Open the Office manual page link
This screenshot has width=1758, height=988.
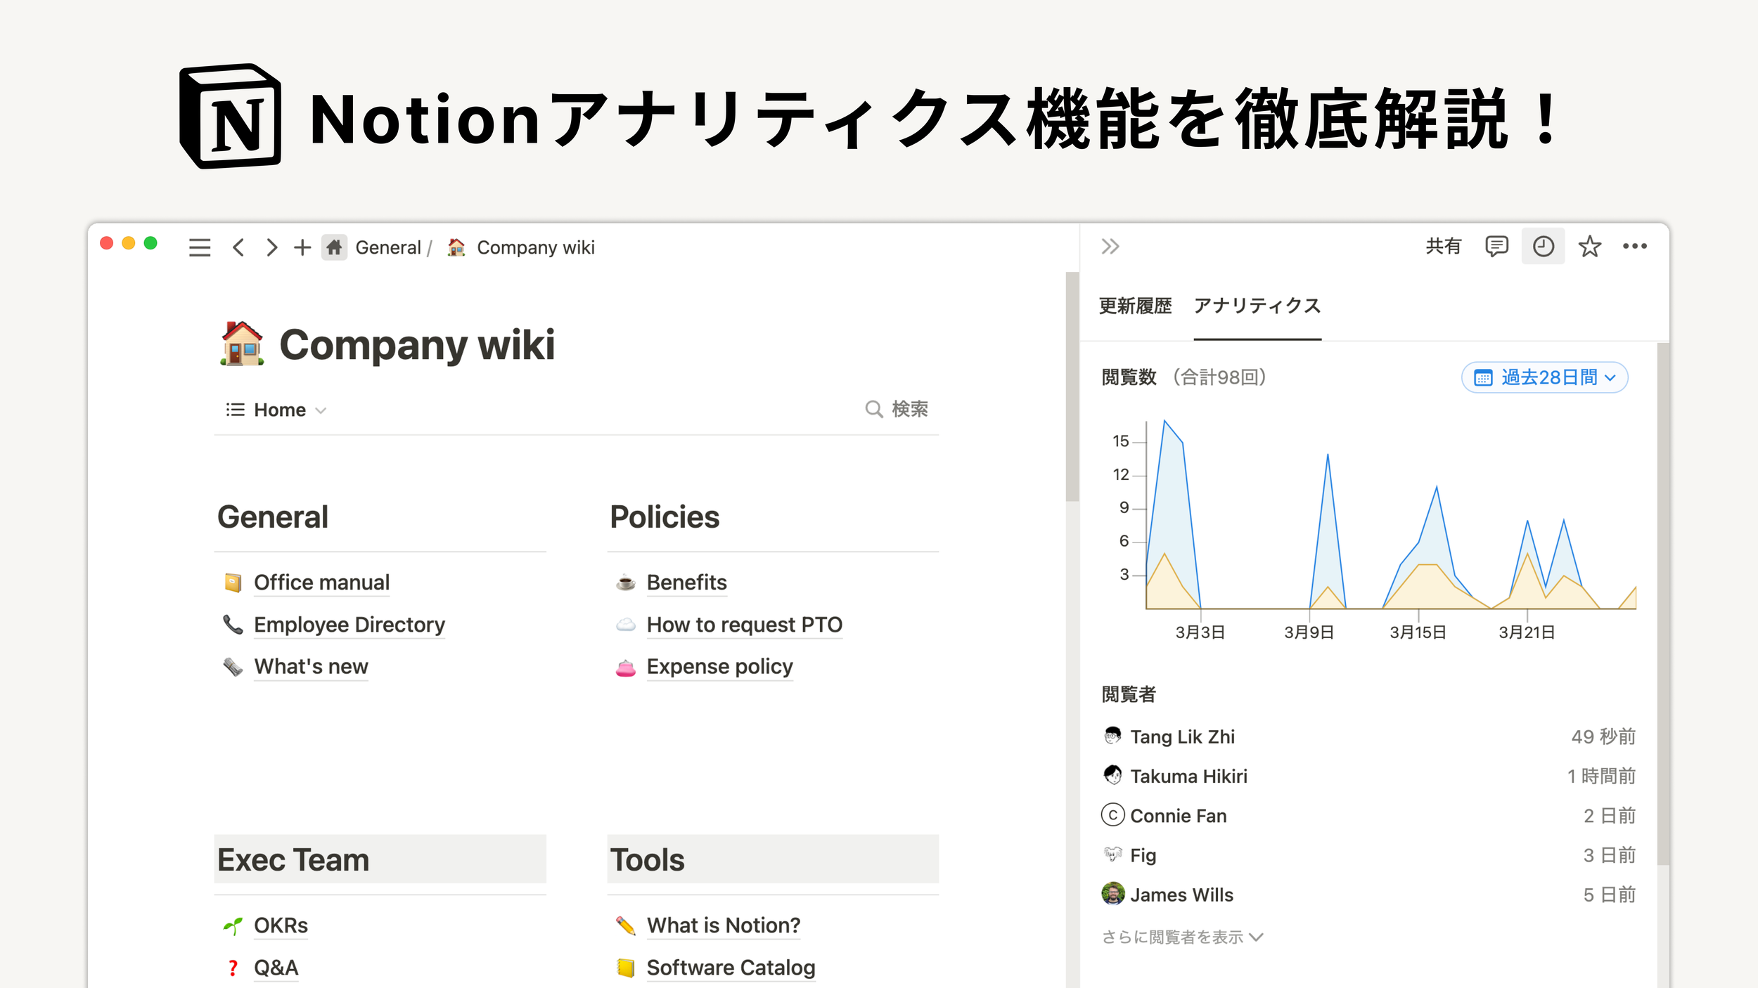tap(321, 583)
